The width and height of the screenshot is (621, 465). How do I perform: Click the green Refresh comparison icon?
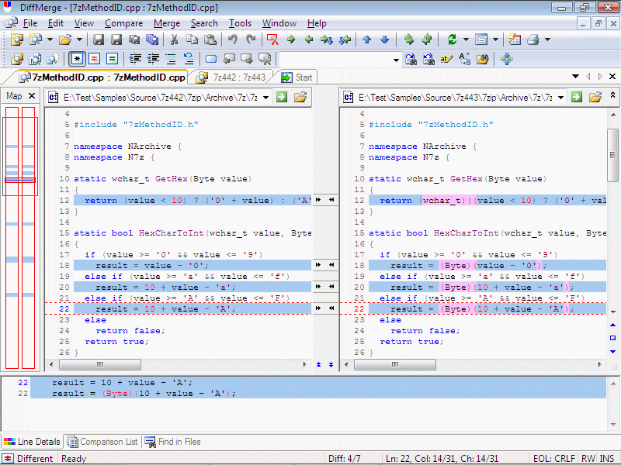[x=452, y=40]
